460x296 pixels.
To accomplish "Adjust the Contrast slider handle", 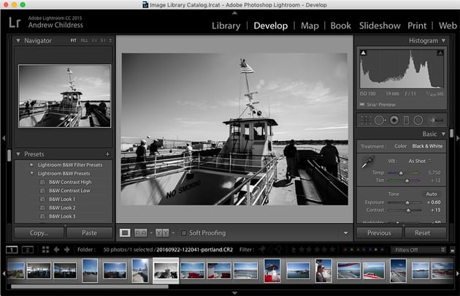I will click(x=408, y=210).
